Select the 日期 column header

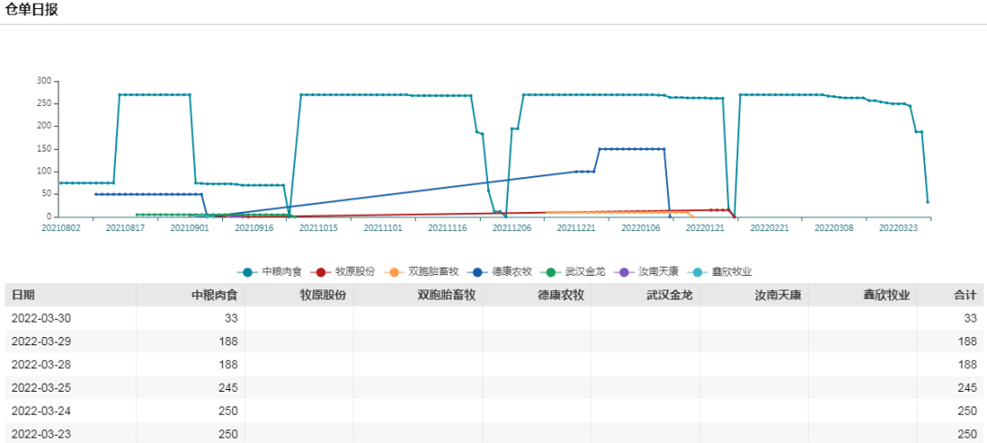[24, 295]
